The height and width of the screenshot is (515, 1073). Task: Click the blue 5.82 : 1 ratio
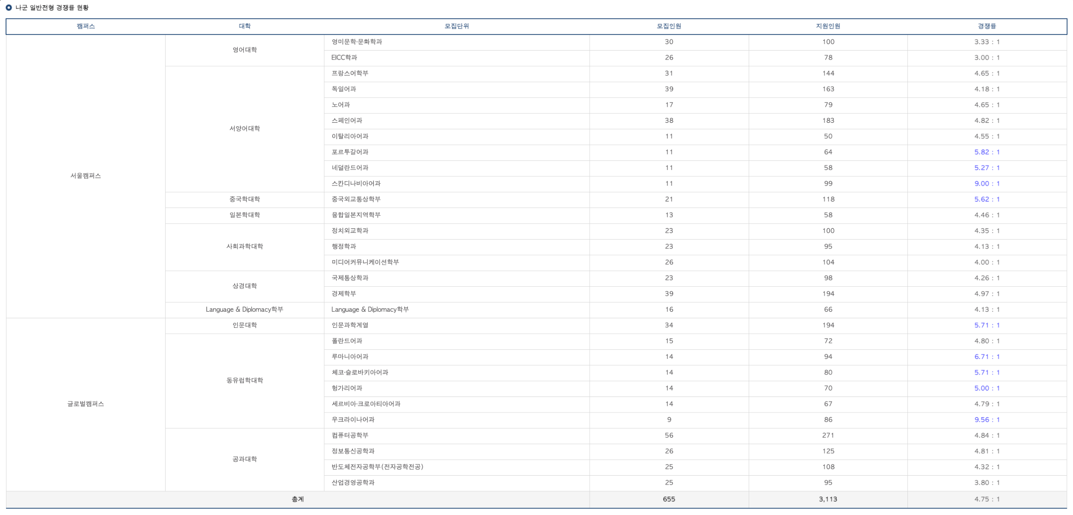(x=987, y=152)
